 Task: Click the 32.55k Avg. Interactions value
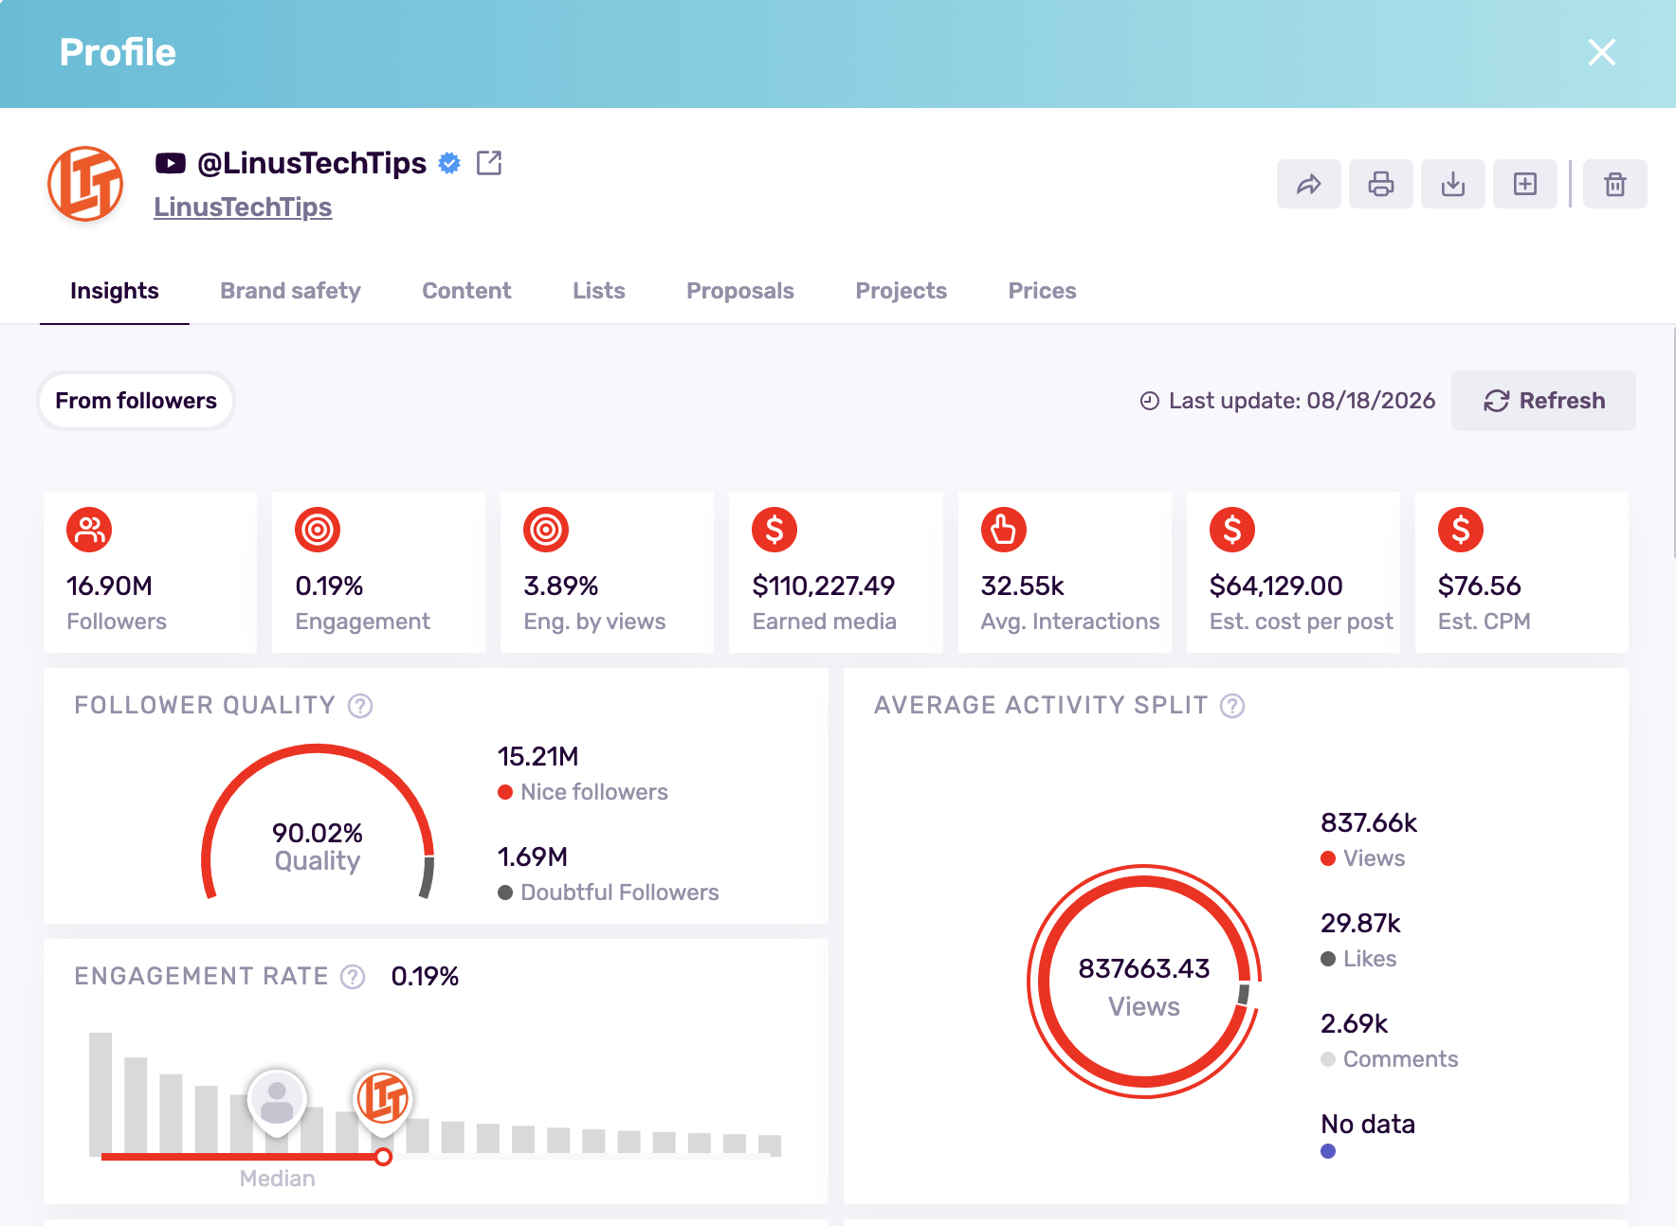1022,586
